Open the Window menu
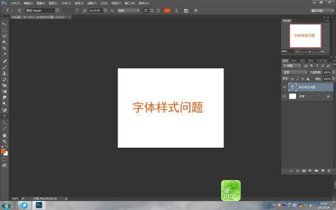The height and width of the screenshot is (210, 336). coord(130,3)
